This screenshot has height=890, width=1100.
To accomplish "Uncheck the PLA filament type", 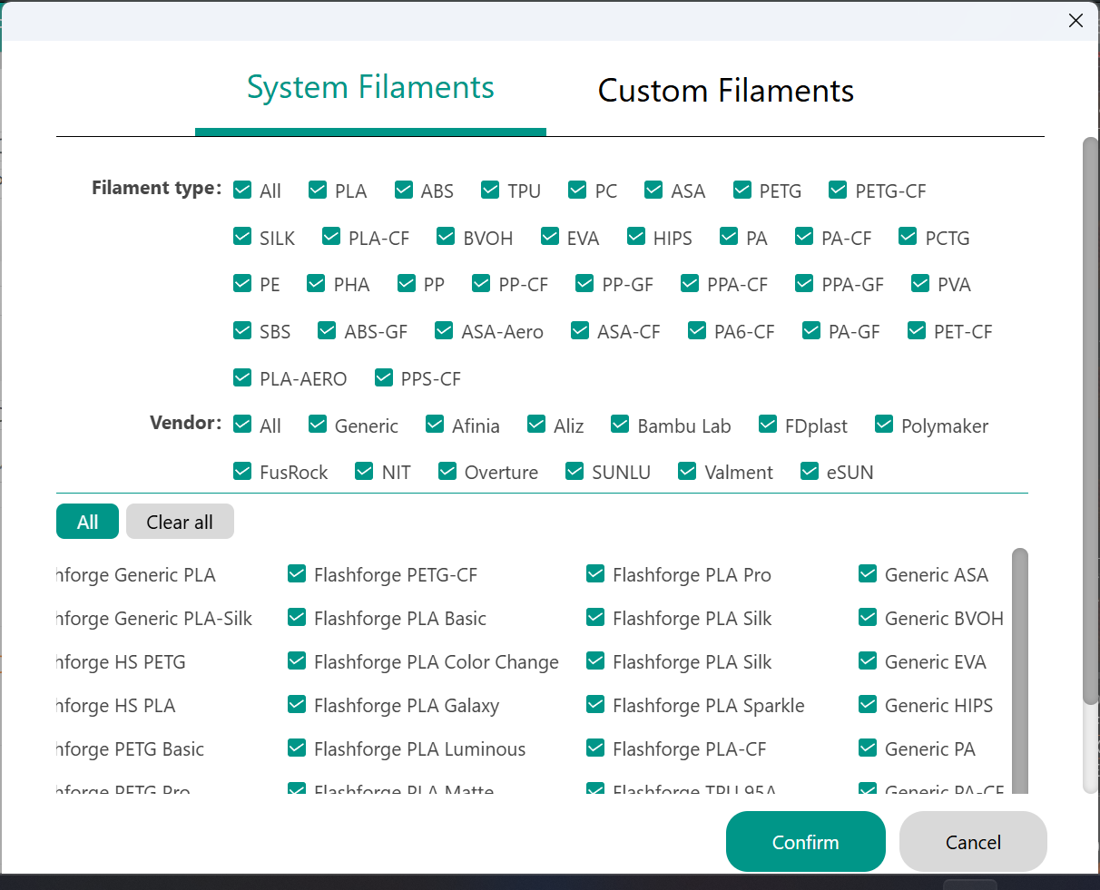I will click(x=318, y=190).
